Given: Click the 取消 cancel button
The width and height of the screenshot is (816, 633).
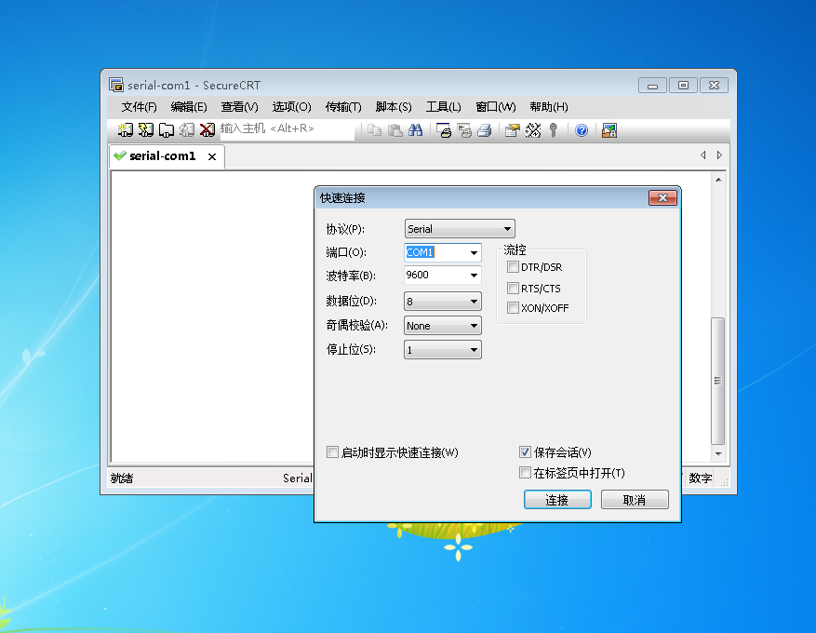Looking at the screenshot, I should (635, 500).
